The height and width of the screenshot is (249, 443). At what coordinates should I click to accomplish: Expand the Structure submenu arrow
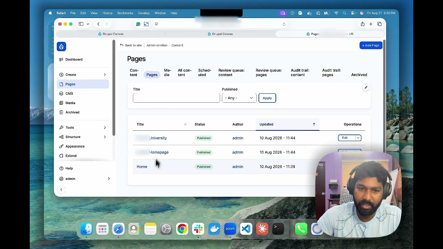[105, 137]
